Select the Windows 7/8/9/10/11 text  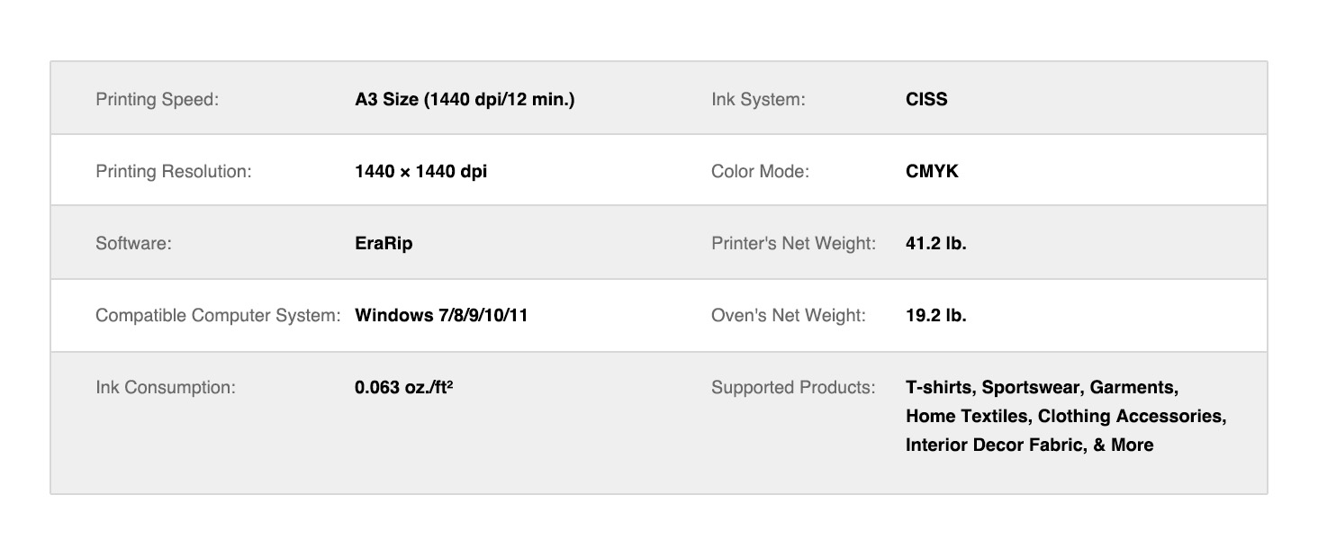[441, 315]
